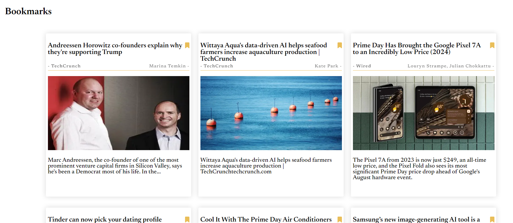This screenshot has height=223, width=513.
Task: Open Cool It With Prime Day article
Action: coord(266,220)
